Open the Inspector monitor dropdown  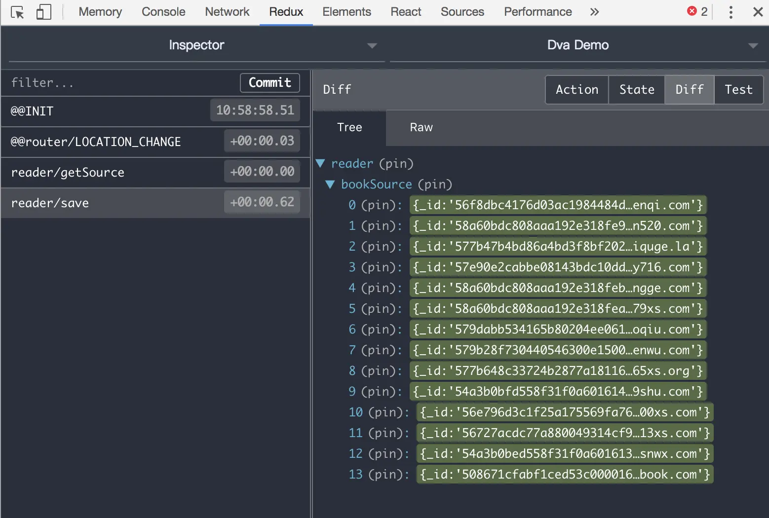tap(196, 45)
